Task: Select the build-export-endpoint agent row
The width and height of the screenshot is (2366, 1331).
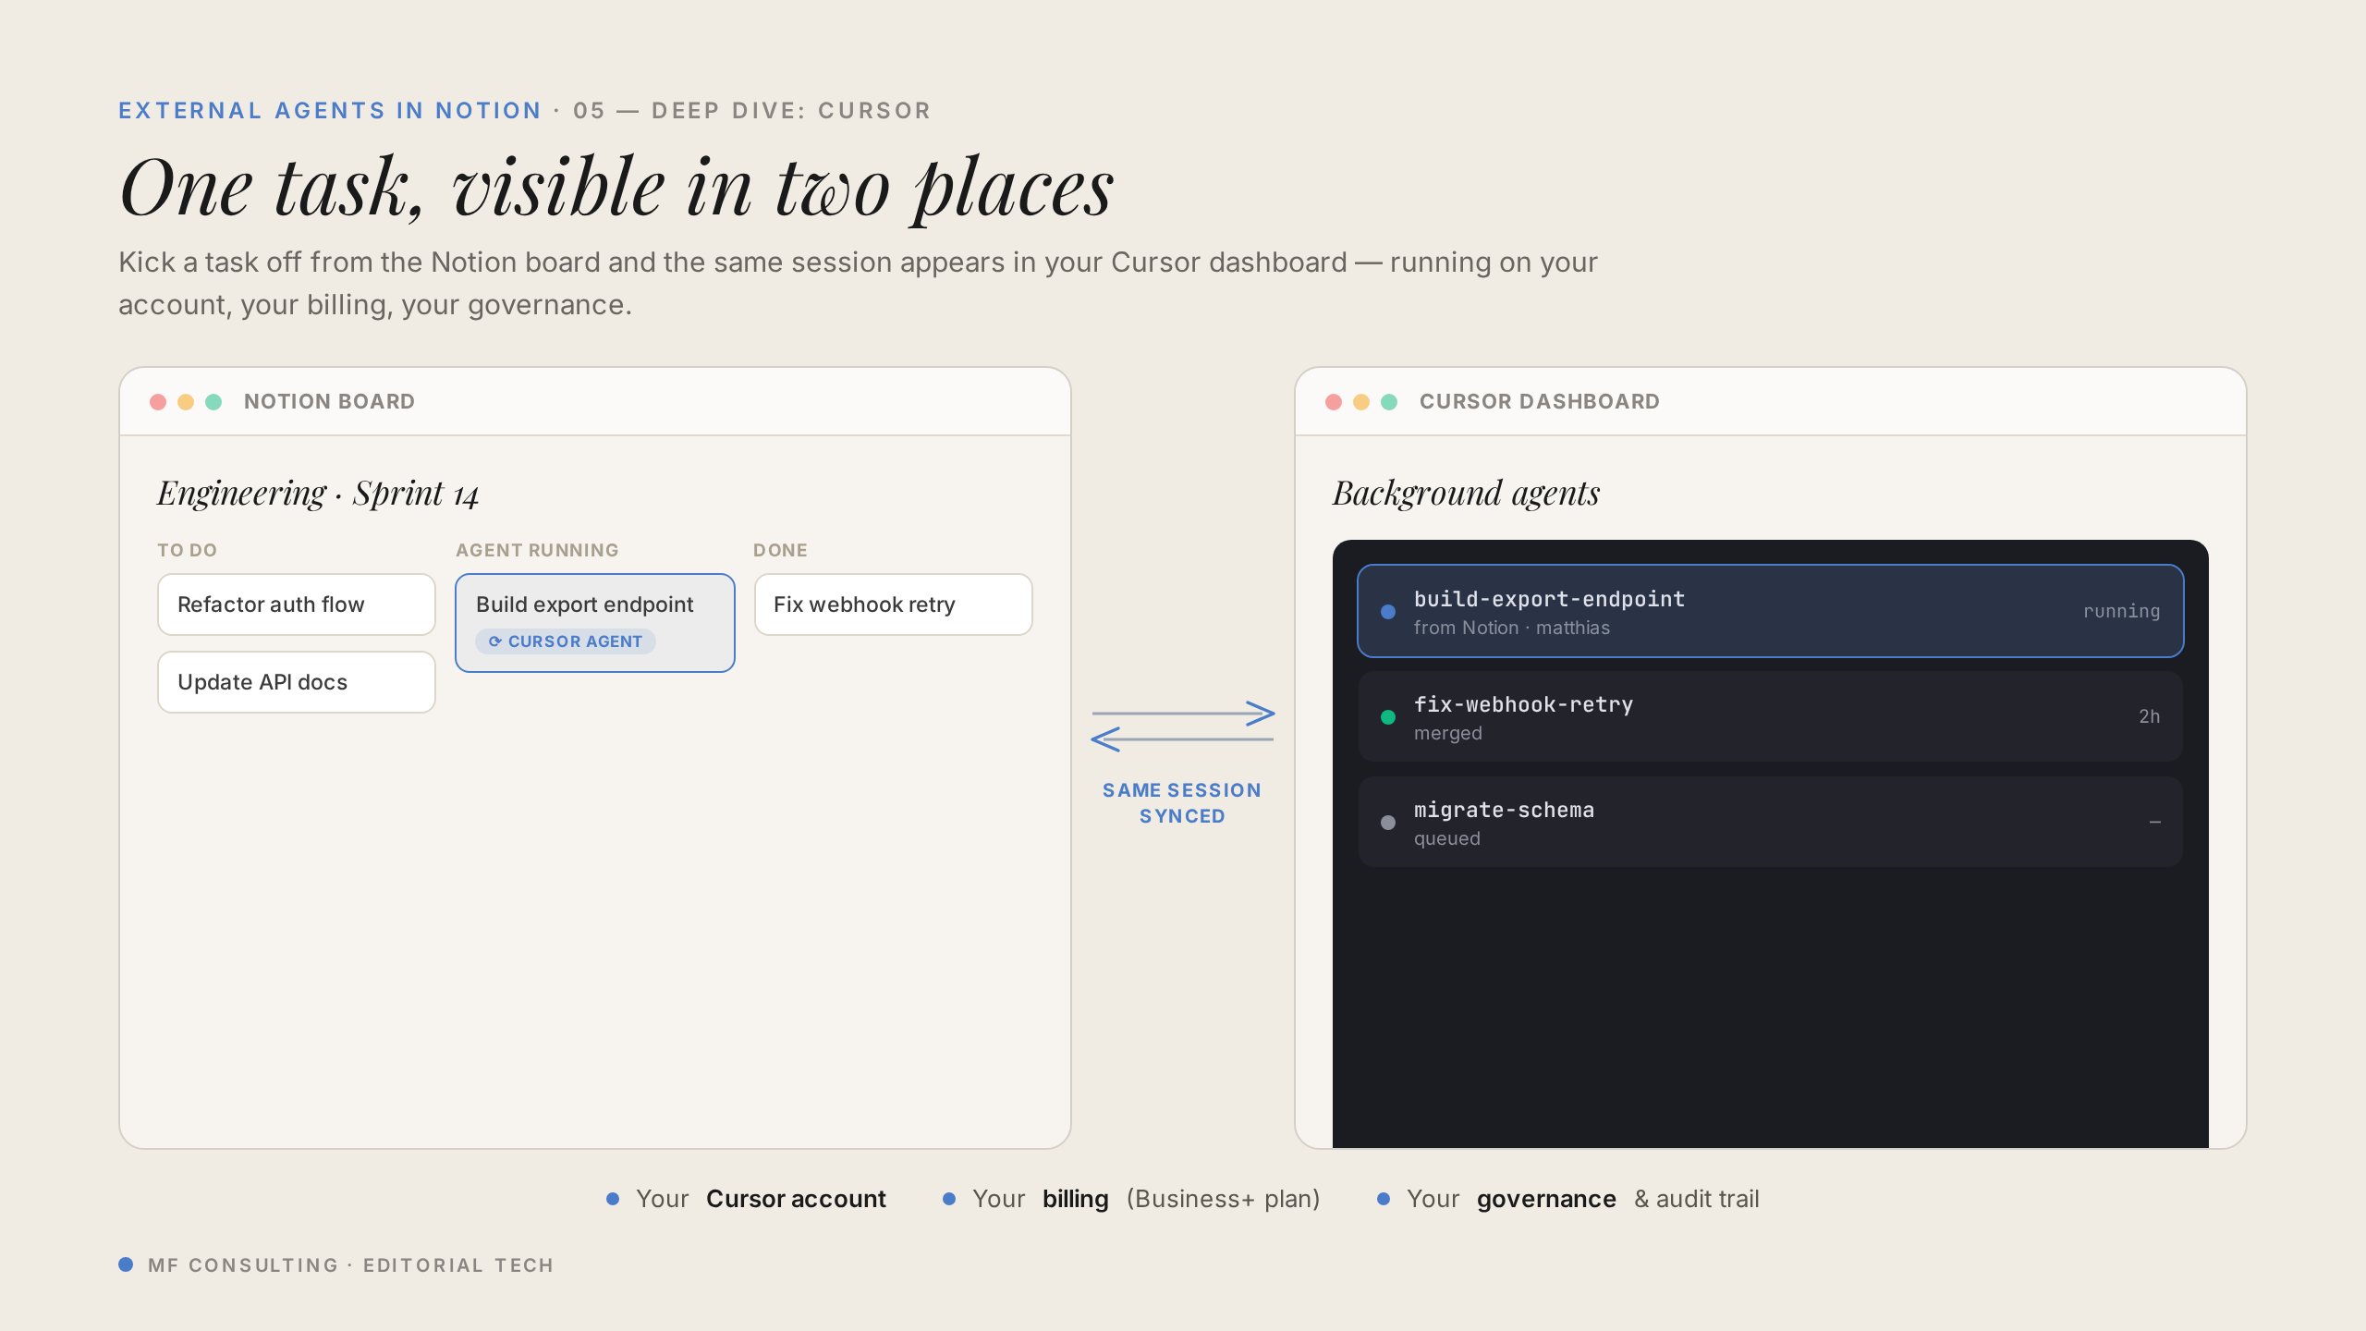Action: pyautogui.click(x=1771, y=611)
